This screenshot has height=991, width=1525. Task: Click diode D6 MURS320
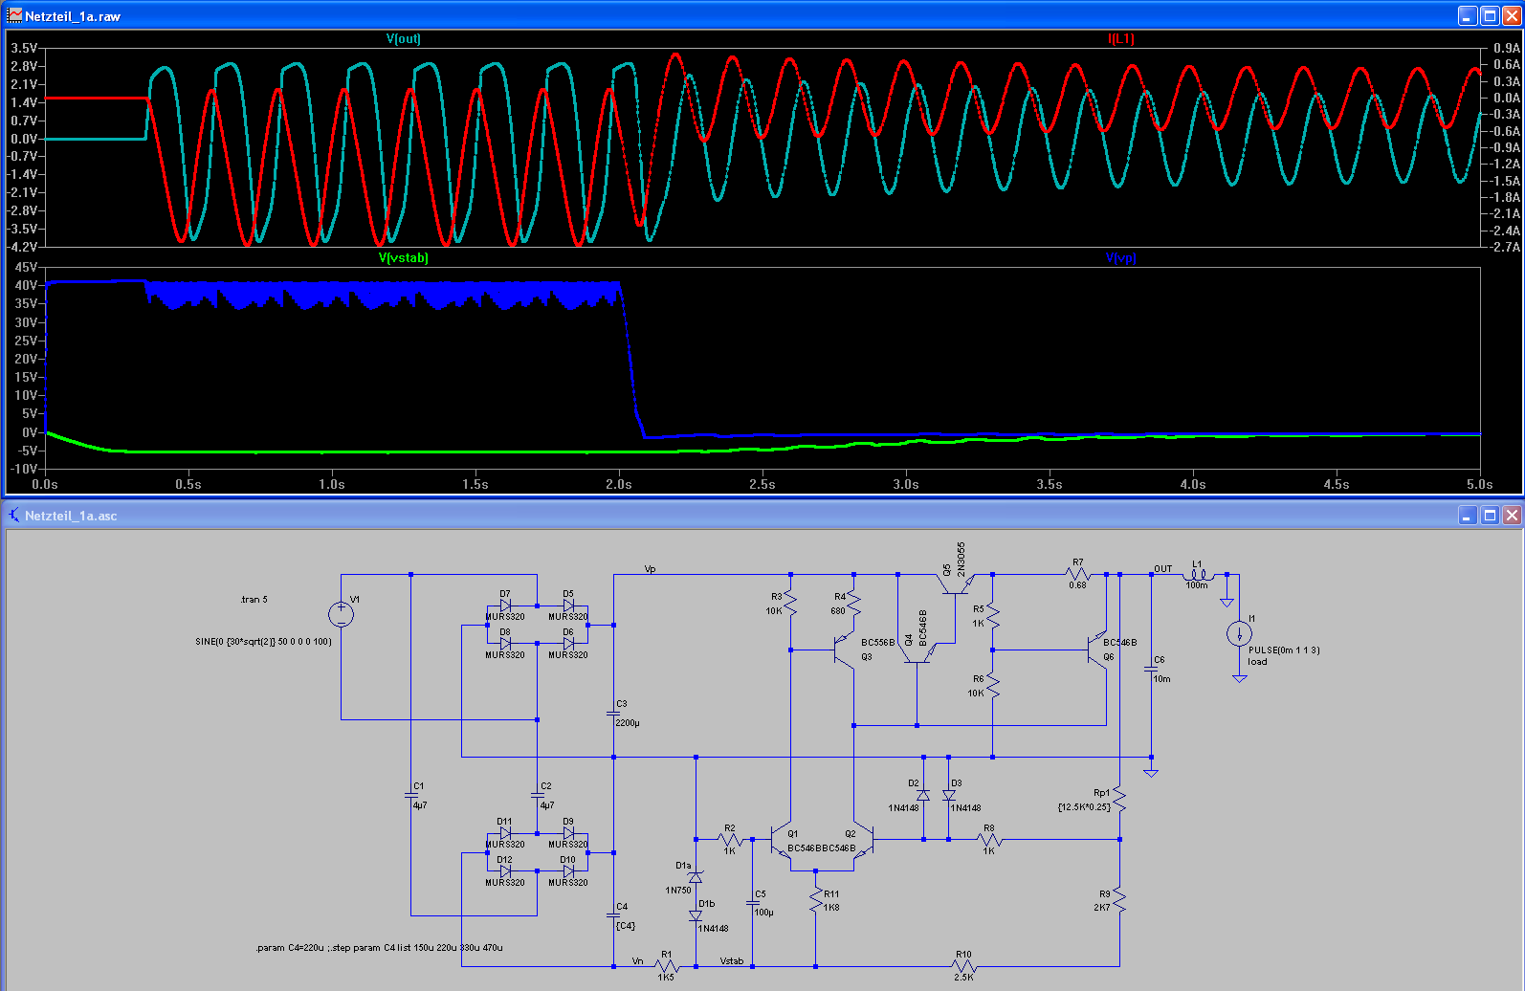(568, 644)
